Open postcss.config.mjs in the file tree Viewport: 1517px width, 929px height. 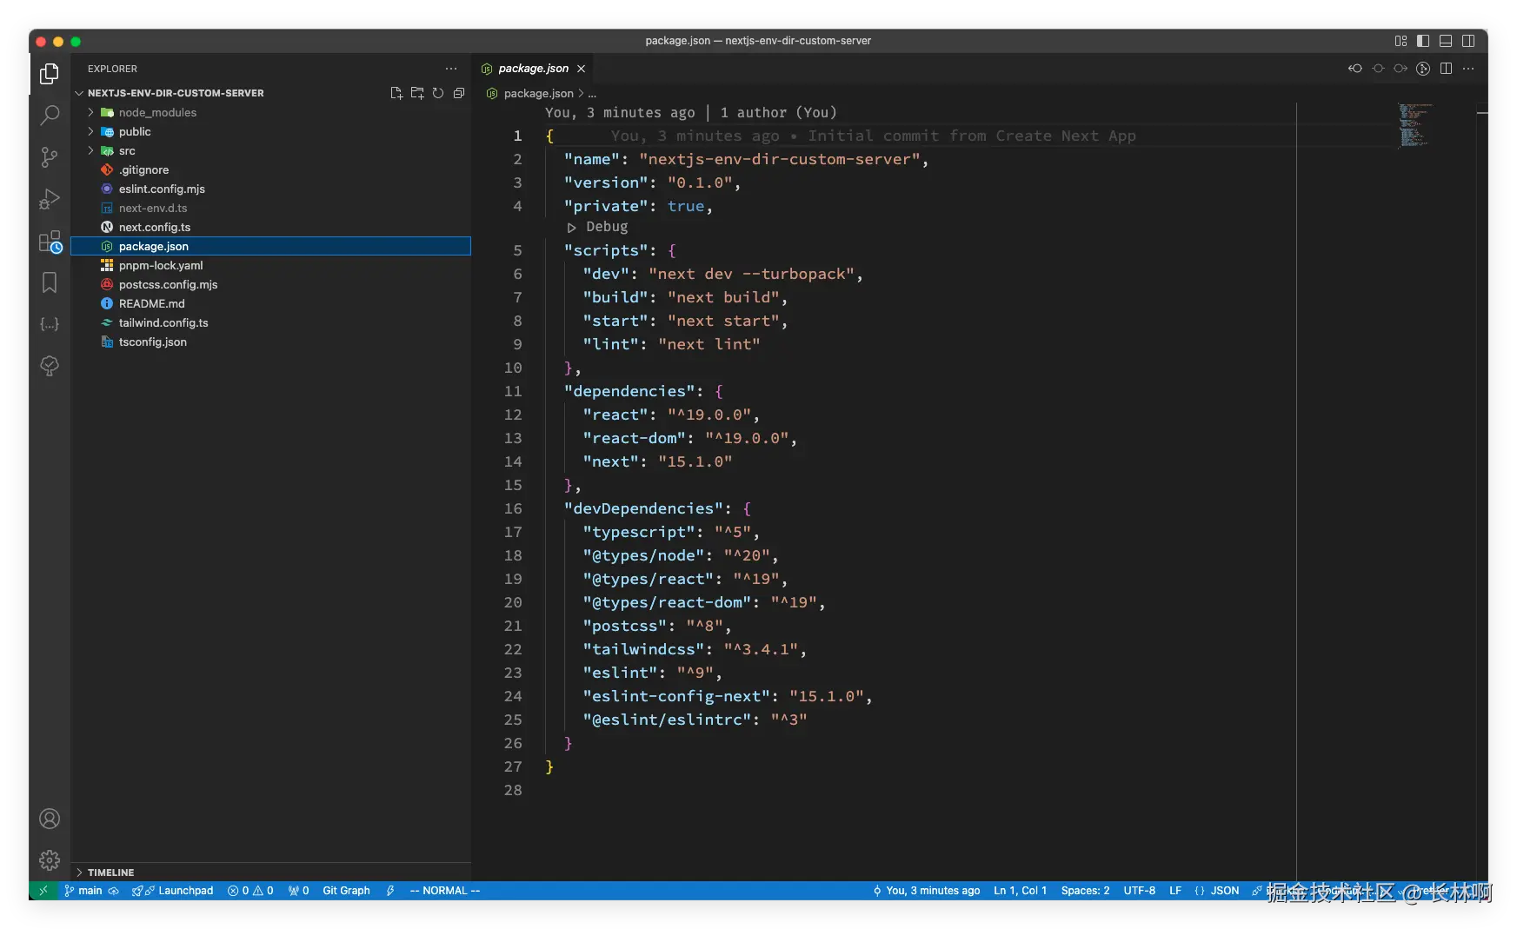coord(270,285)
